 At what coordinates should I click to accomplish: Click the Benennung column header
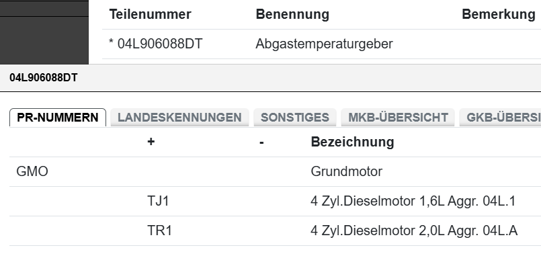[x=292, y=15]
